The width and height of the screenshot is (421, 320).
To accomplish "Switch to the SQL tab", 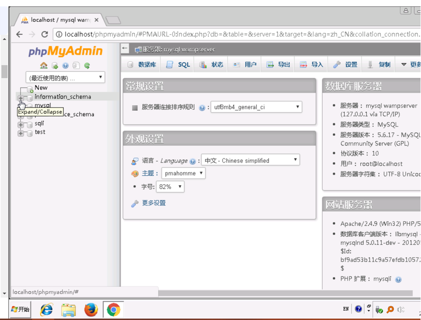I will [x=177, y=64].
